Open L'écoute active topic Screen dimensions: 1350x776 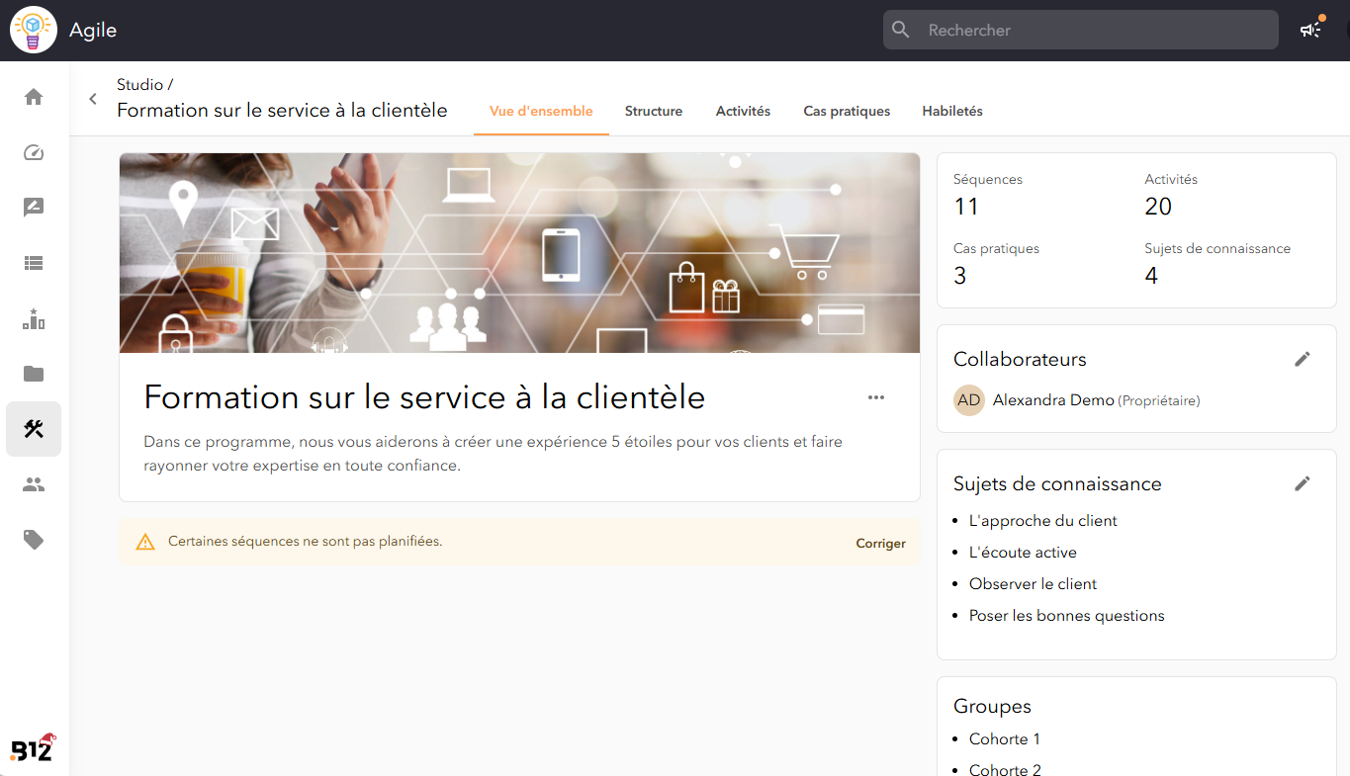pyautogui.click(x=1023, y=553)
